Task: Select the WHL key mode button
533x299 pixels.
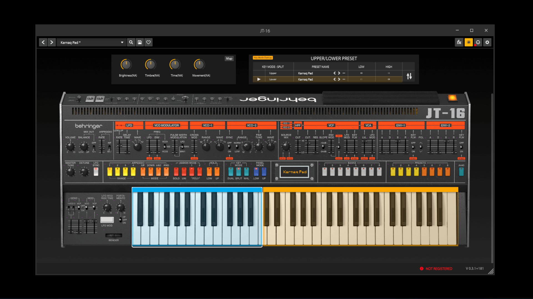Action: point(247,172)
